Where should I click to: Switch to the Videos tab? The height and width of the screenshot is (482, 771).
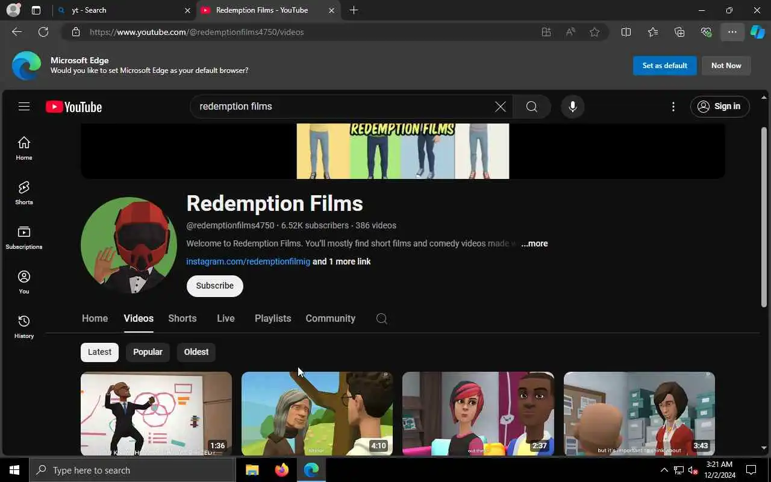[139, 319]
